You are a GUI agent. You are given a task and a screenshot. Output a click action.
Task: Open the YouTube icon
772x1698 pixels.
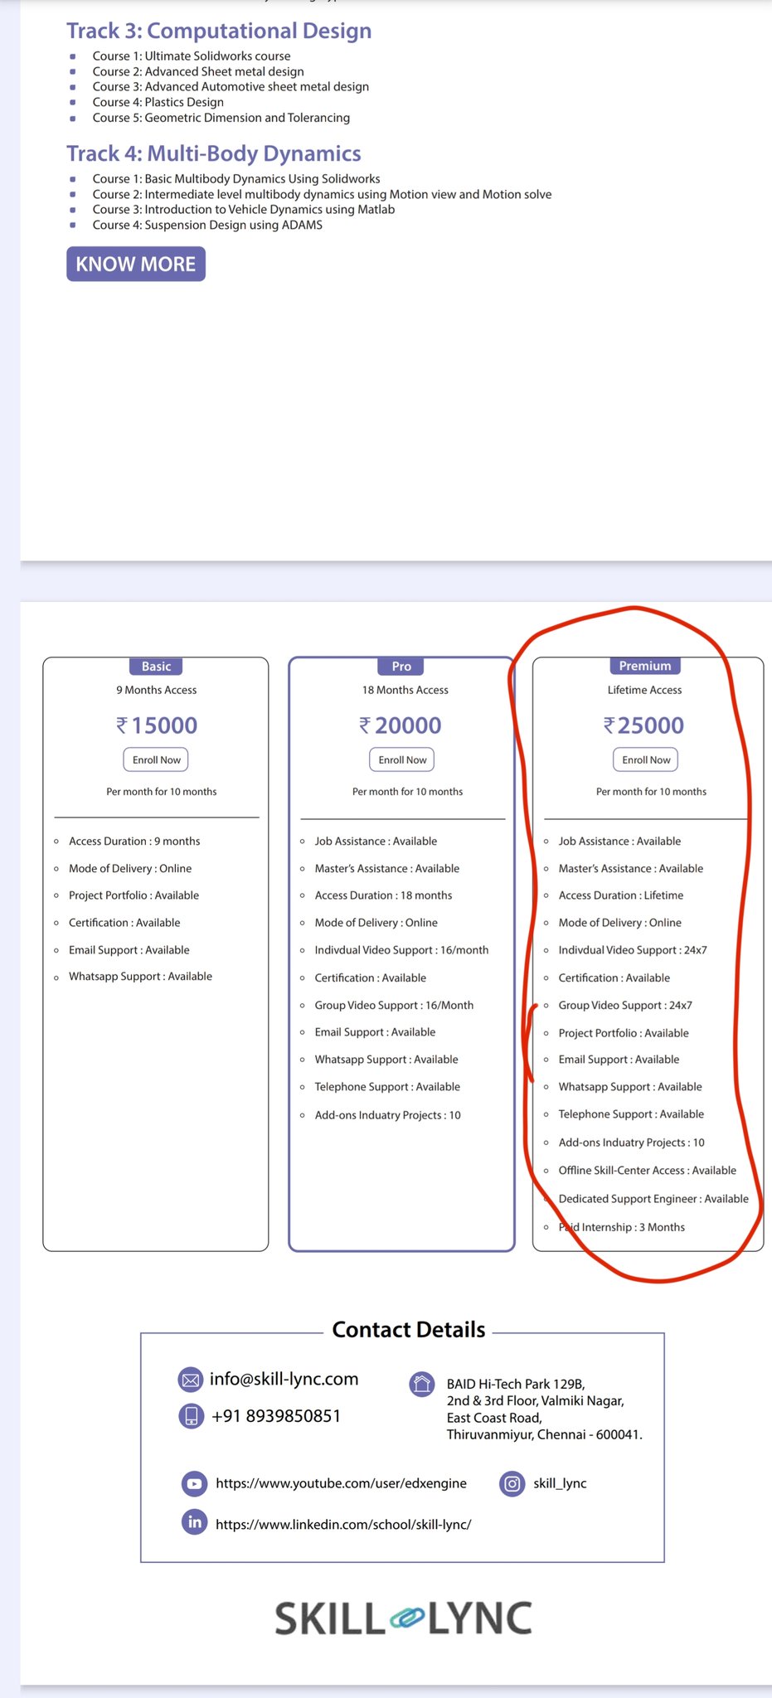194,1483
